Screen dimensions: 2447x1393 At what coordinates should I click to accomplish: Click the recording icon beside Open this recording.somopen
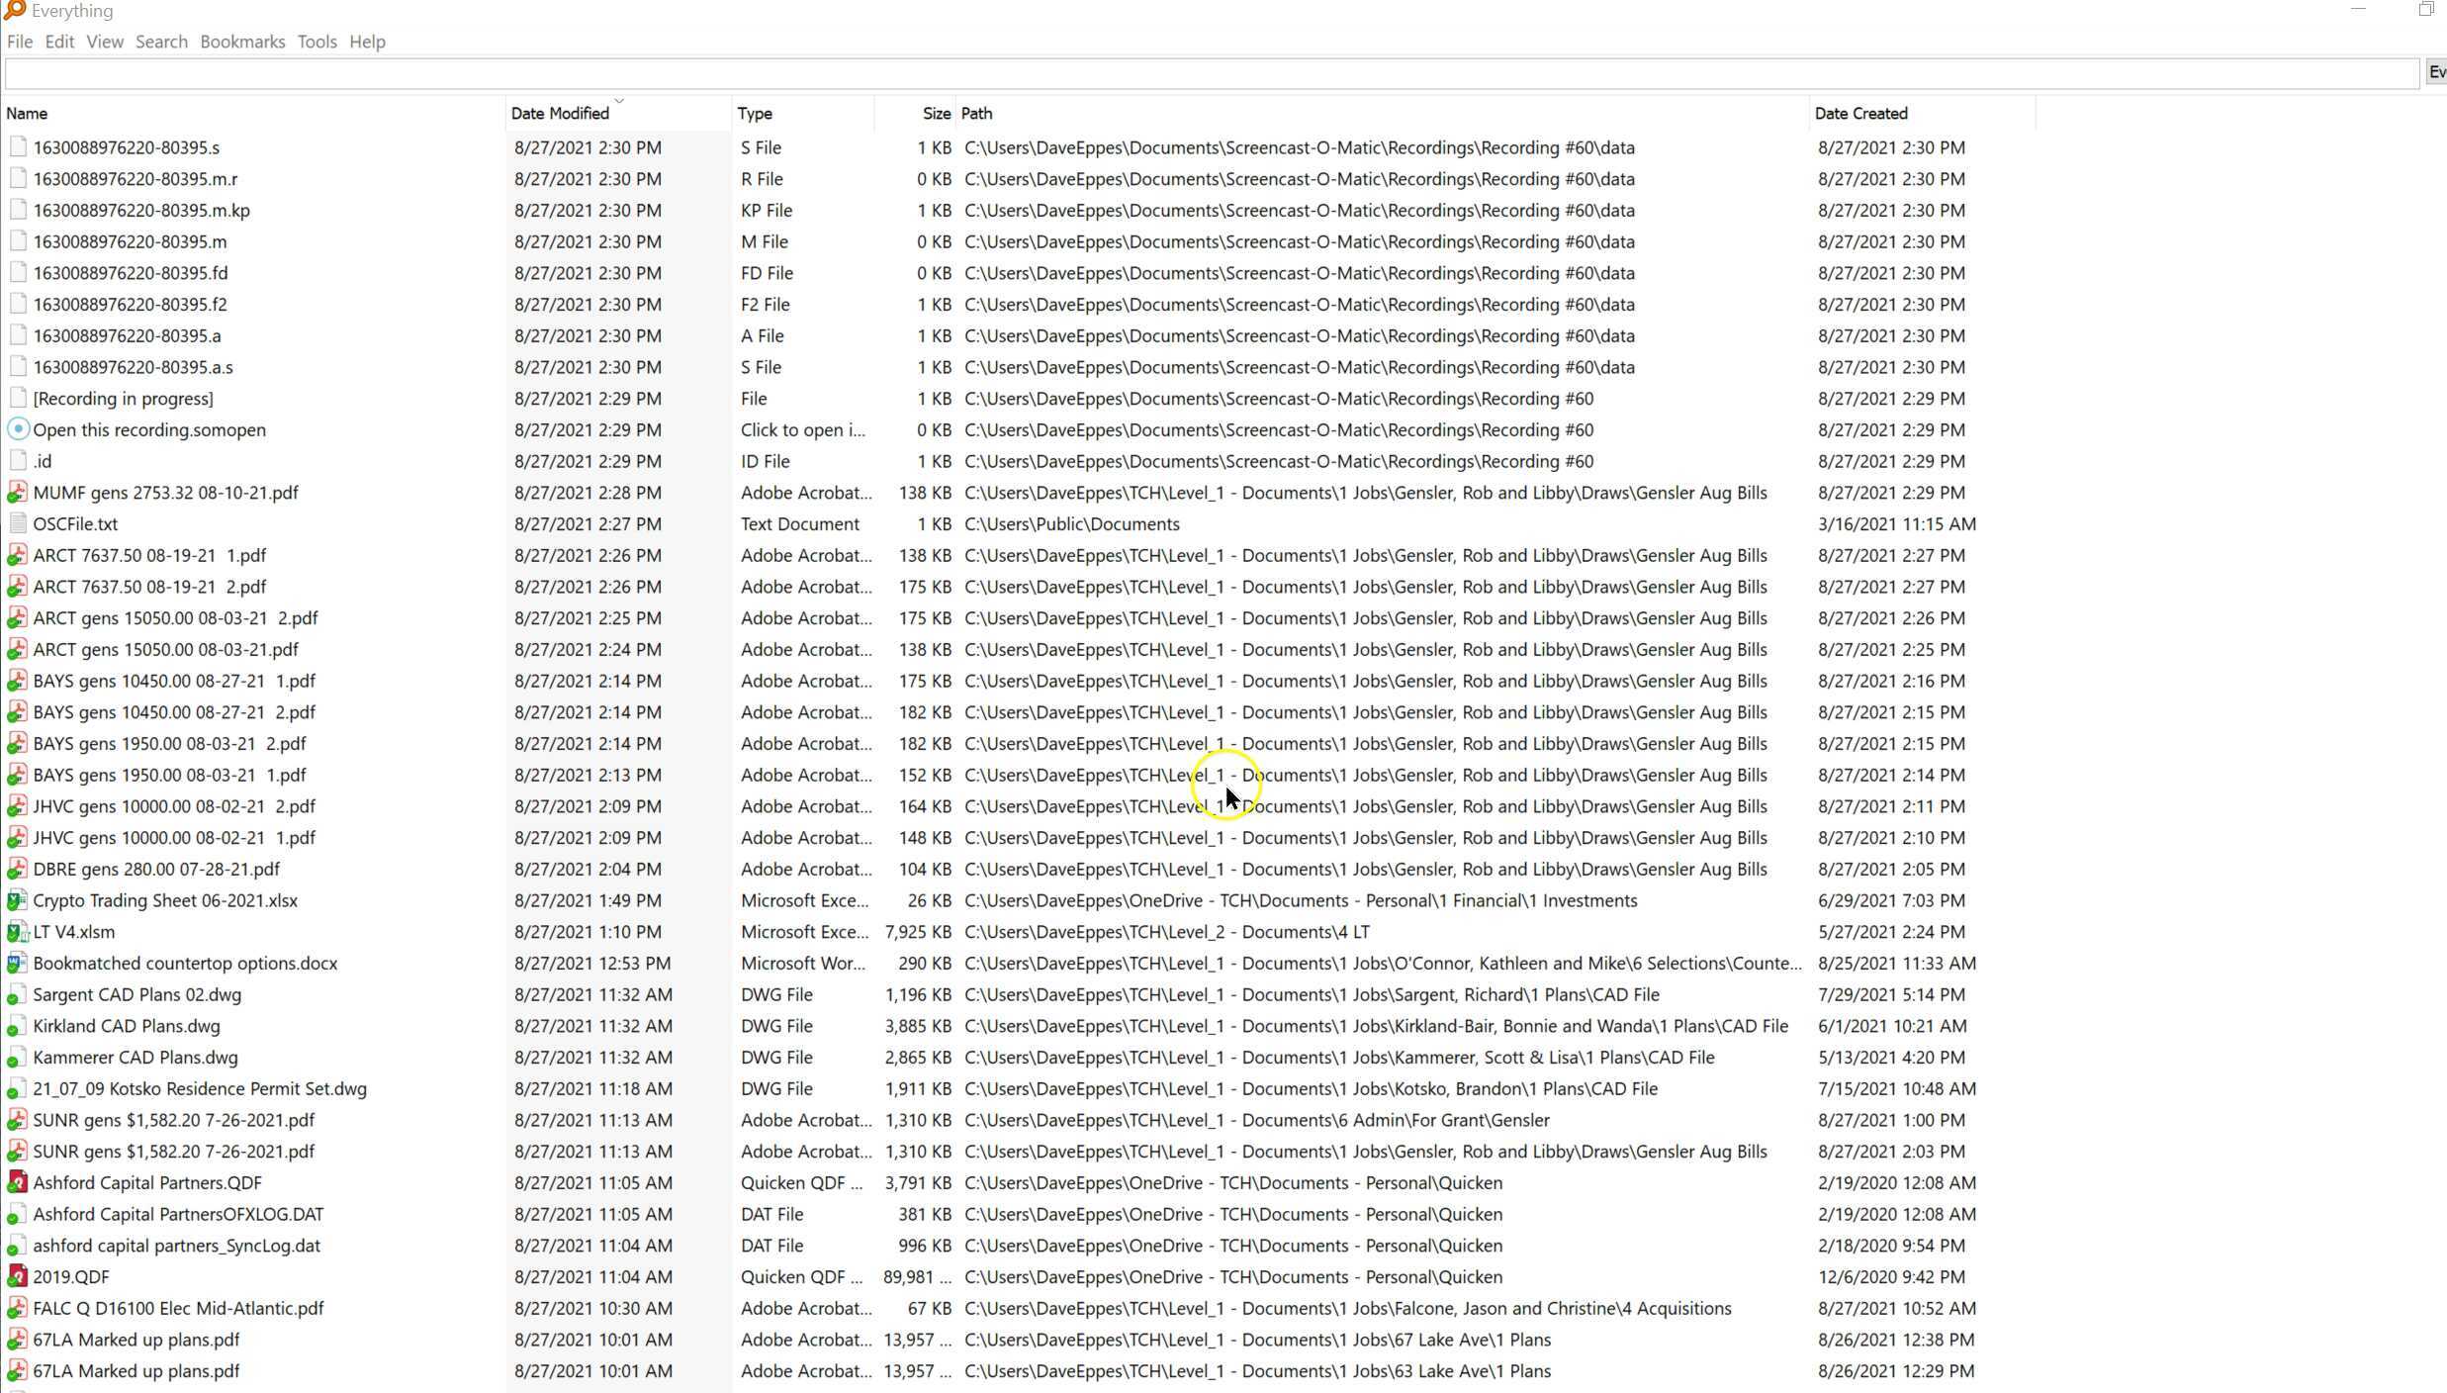17,429
